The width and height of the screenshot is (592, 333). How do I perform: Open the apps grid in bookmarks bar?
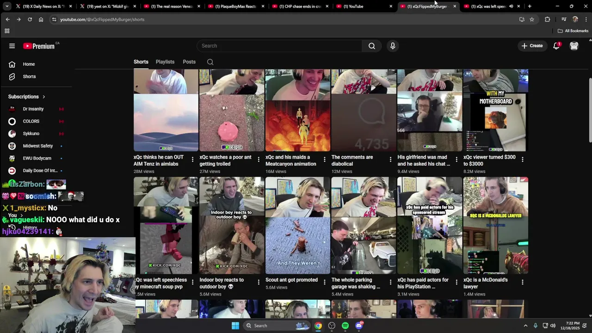(x=7, y=31)
